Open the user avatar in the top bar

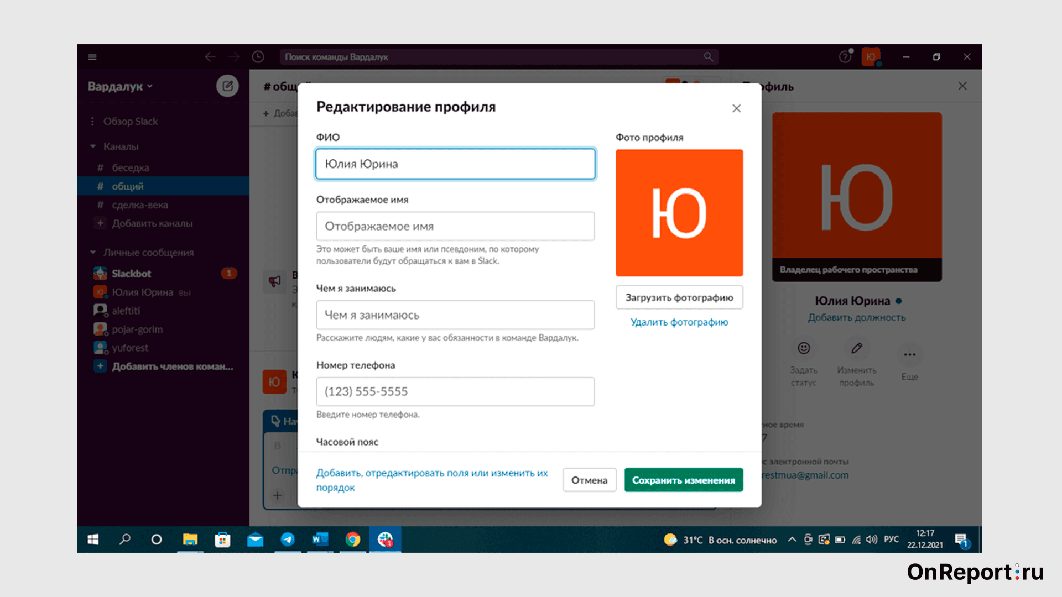click(871, 57)
